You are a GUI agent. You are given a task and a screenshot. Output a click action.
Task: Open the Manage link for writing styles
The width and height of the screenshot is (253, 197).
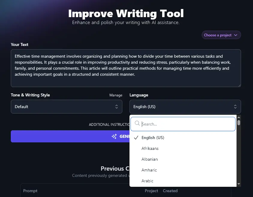(x=116, y=95)
